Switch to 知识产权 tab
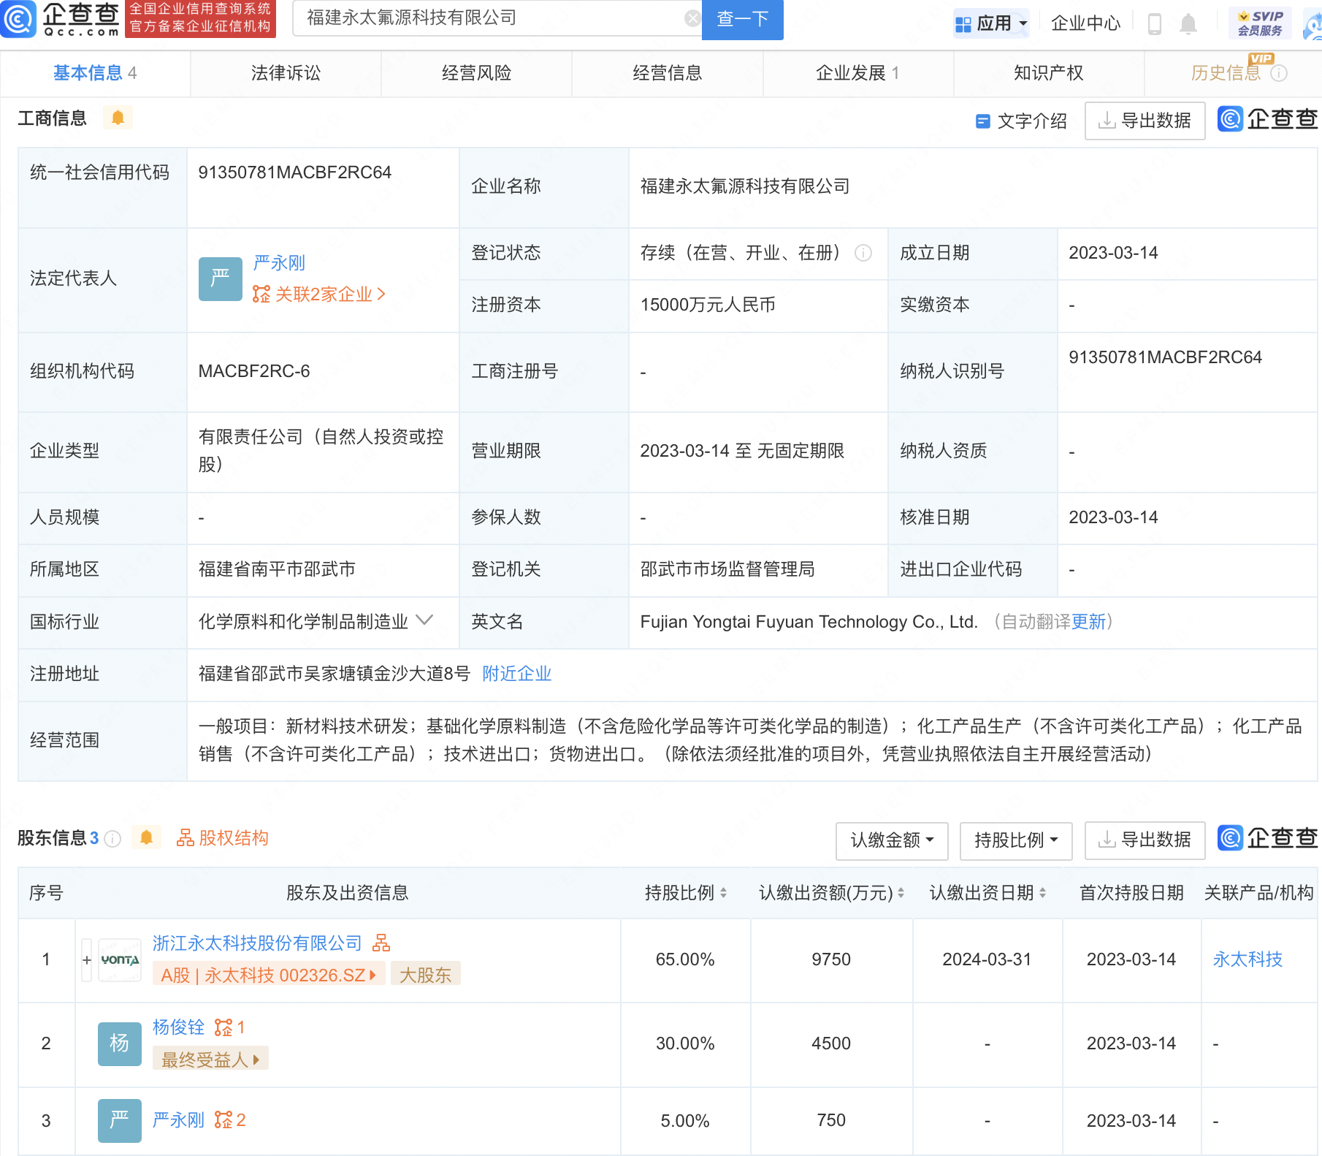 pos(1048,73)
